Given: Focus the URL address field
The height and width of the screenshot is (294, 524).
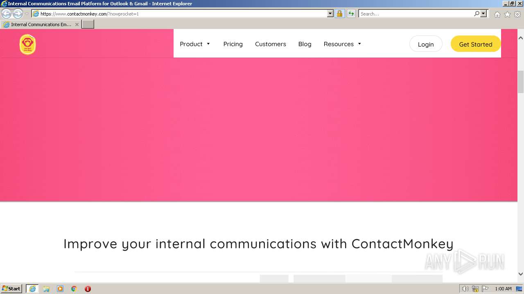Looking at the screenshot, I should pyautogui.click(x=183, y=13).
